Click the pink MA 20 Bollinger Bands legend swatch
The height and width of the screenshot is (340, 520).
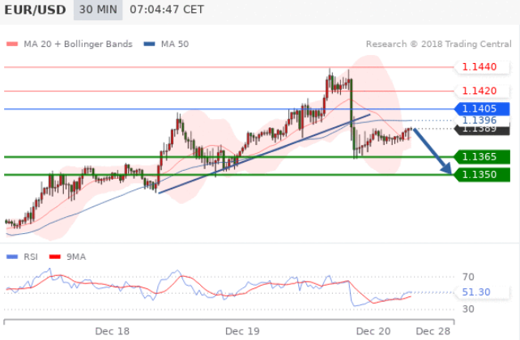[x=12, y=44]
